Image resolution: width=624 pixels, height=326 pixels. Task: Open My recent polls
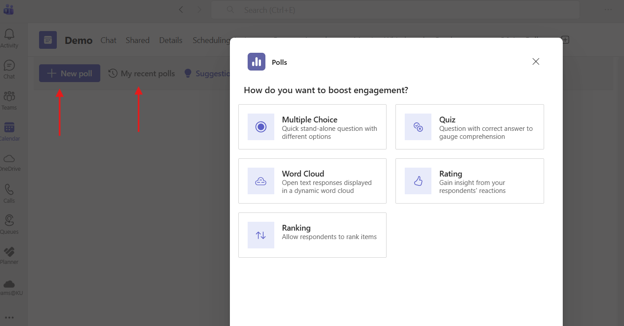142,74
